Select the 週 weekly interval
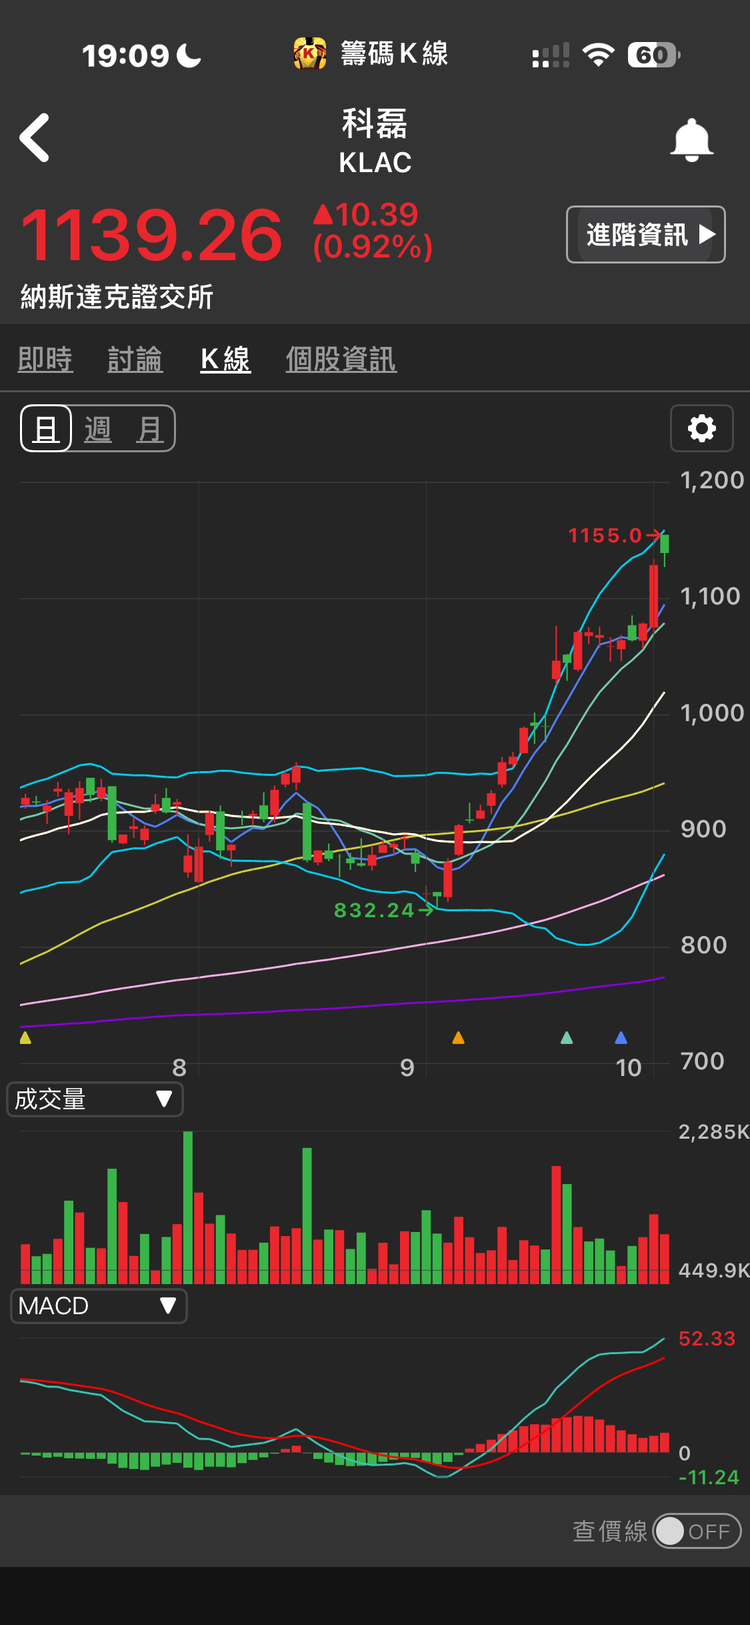 coord(97,429)
